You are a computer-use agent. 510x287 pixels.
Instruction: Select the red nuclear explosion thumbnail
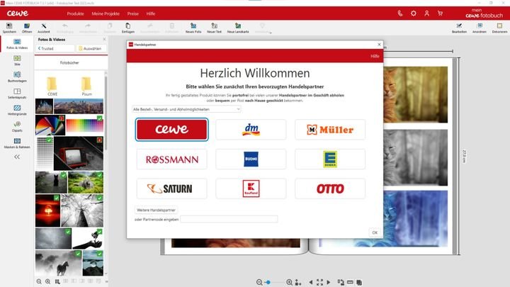point(48,210)
